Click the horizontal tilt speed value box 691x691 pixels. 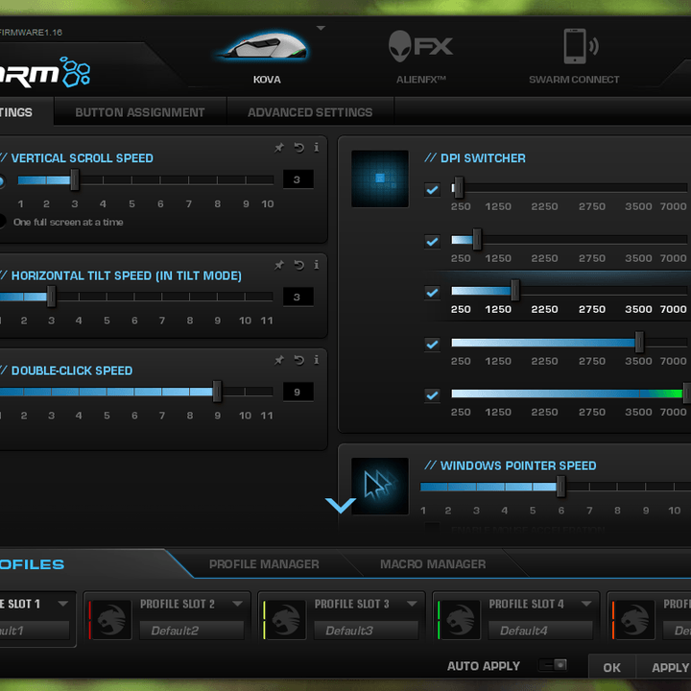[x=298, y=297]
